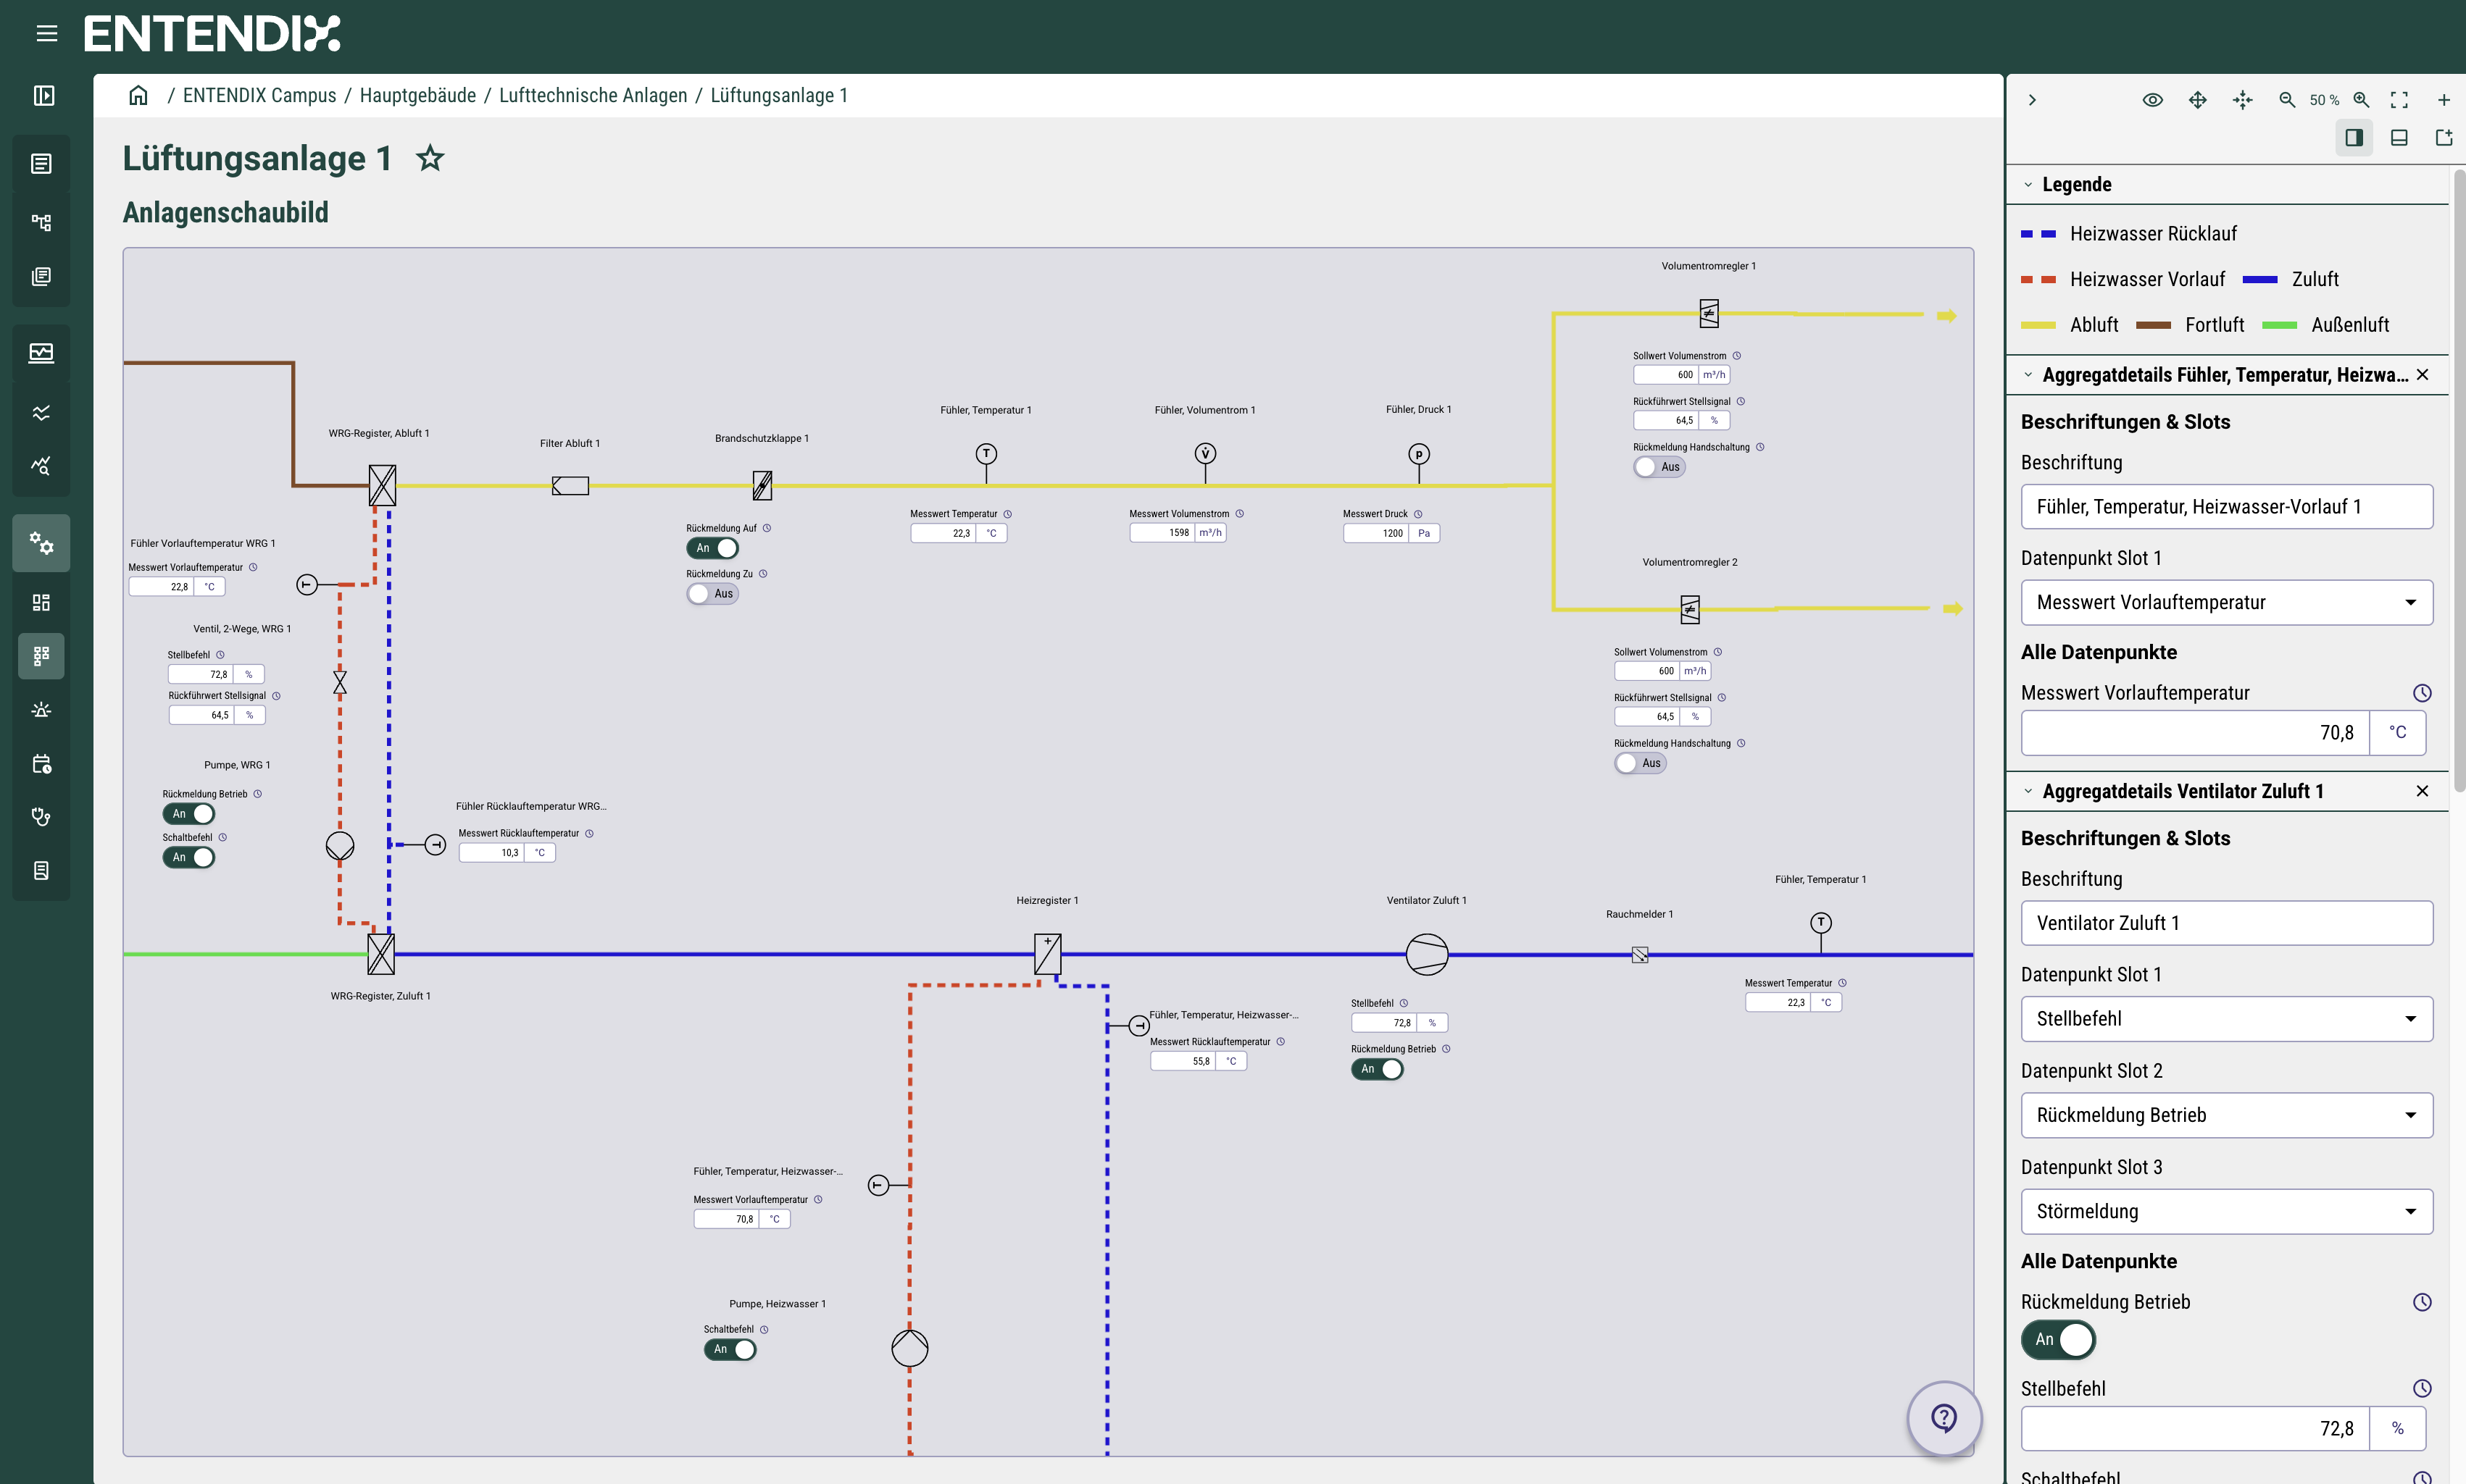Select the blue Zuluft color line in legend
This screenshot has height=1484, width=2466.
tap(2259, 279)
